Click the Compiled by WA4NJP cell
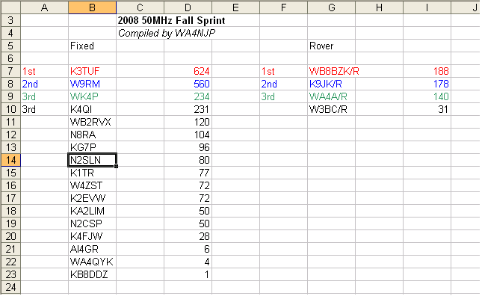Screen dimensions: 482x296 click(x=167, y=33)
